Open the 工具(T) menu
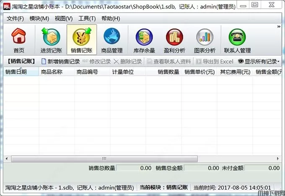285x196 pixels. point(87,18)
